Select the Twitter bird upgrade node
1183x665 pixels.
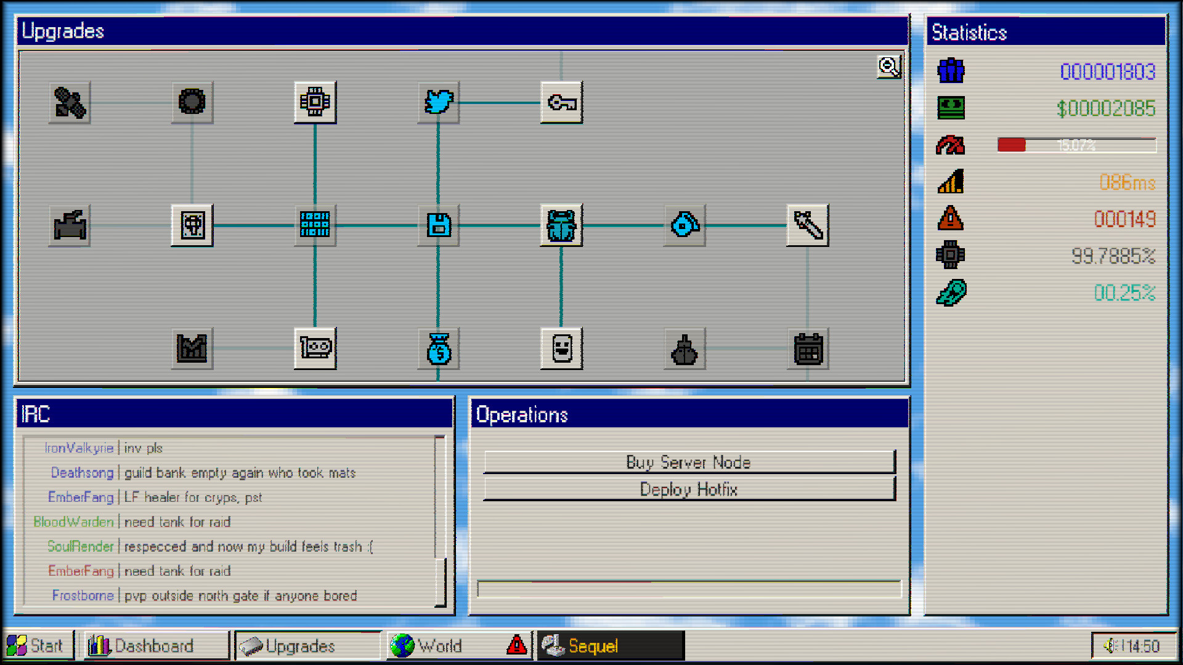pyautogui.click(x=438, y=103)
